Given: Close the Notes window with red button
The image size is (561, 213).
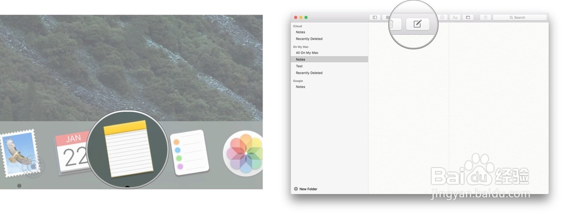Looking at the screenshot, I should pyautogui.click(x=296, y=17).
